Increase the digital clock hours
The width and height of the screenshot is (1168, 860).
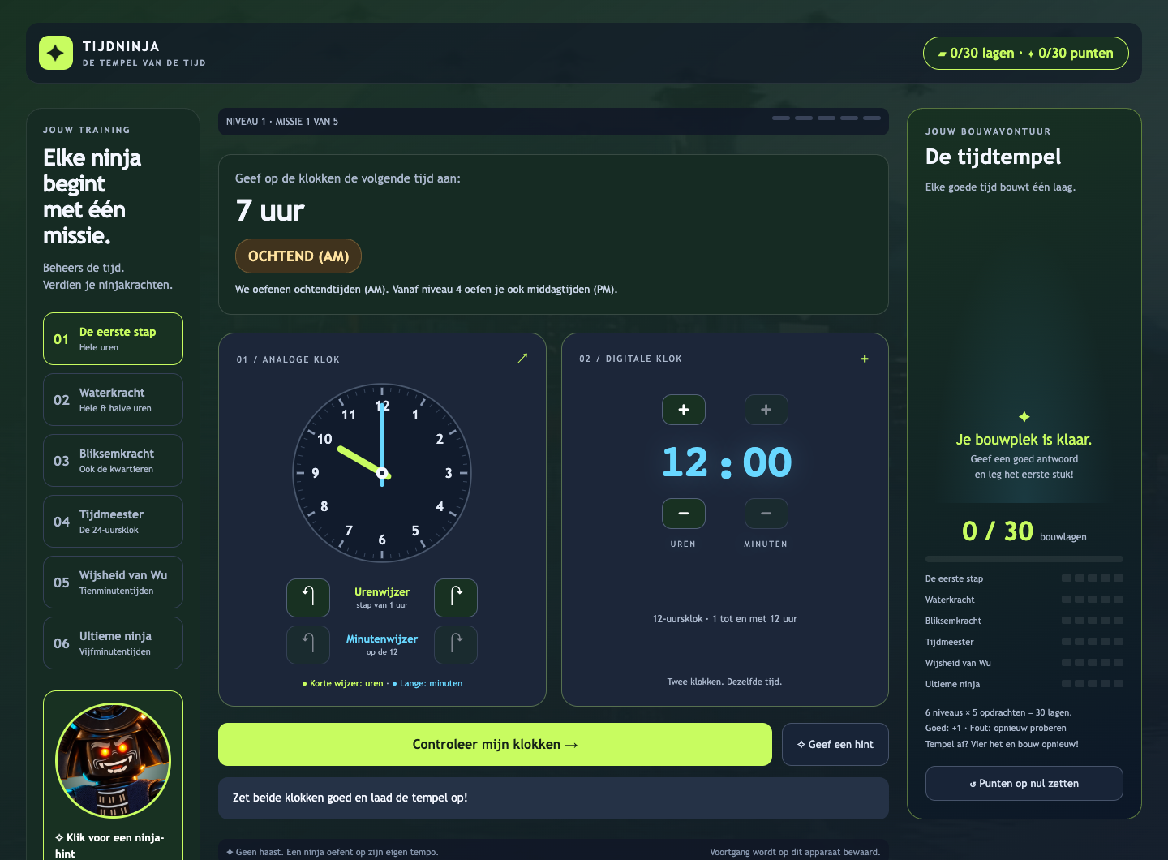[x=684, y=410]
